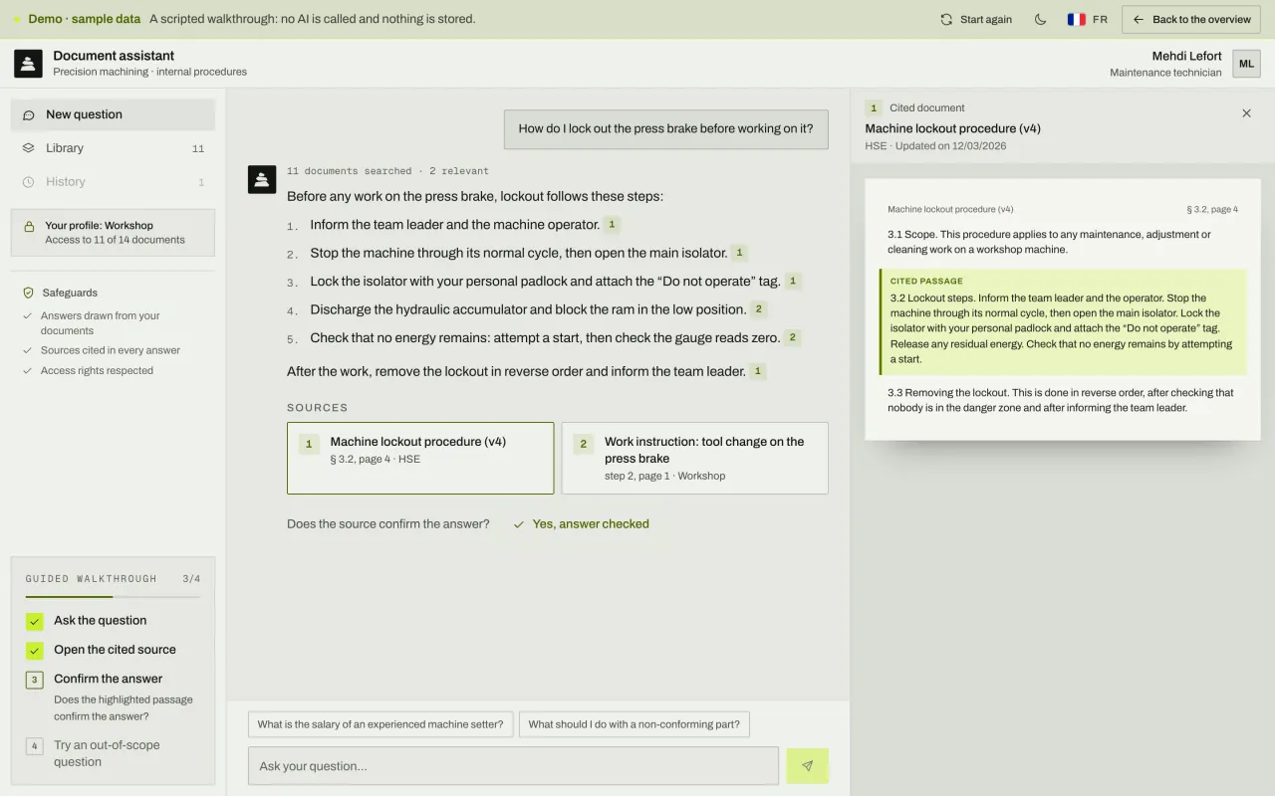The image size is (1275, 796).
Task: Click the Start again refresh icon
Action: (946, 19)
